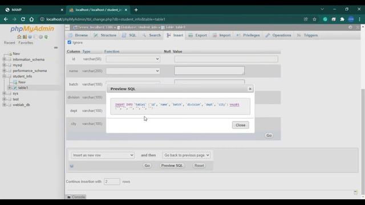Open the SQL tab

[129, 35]
